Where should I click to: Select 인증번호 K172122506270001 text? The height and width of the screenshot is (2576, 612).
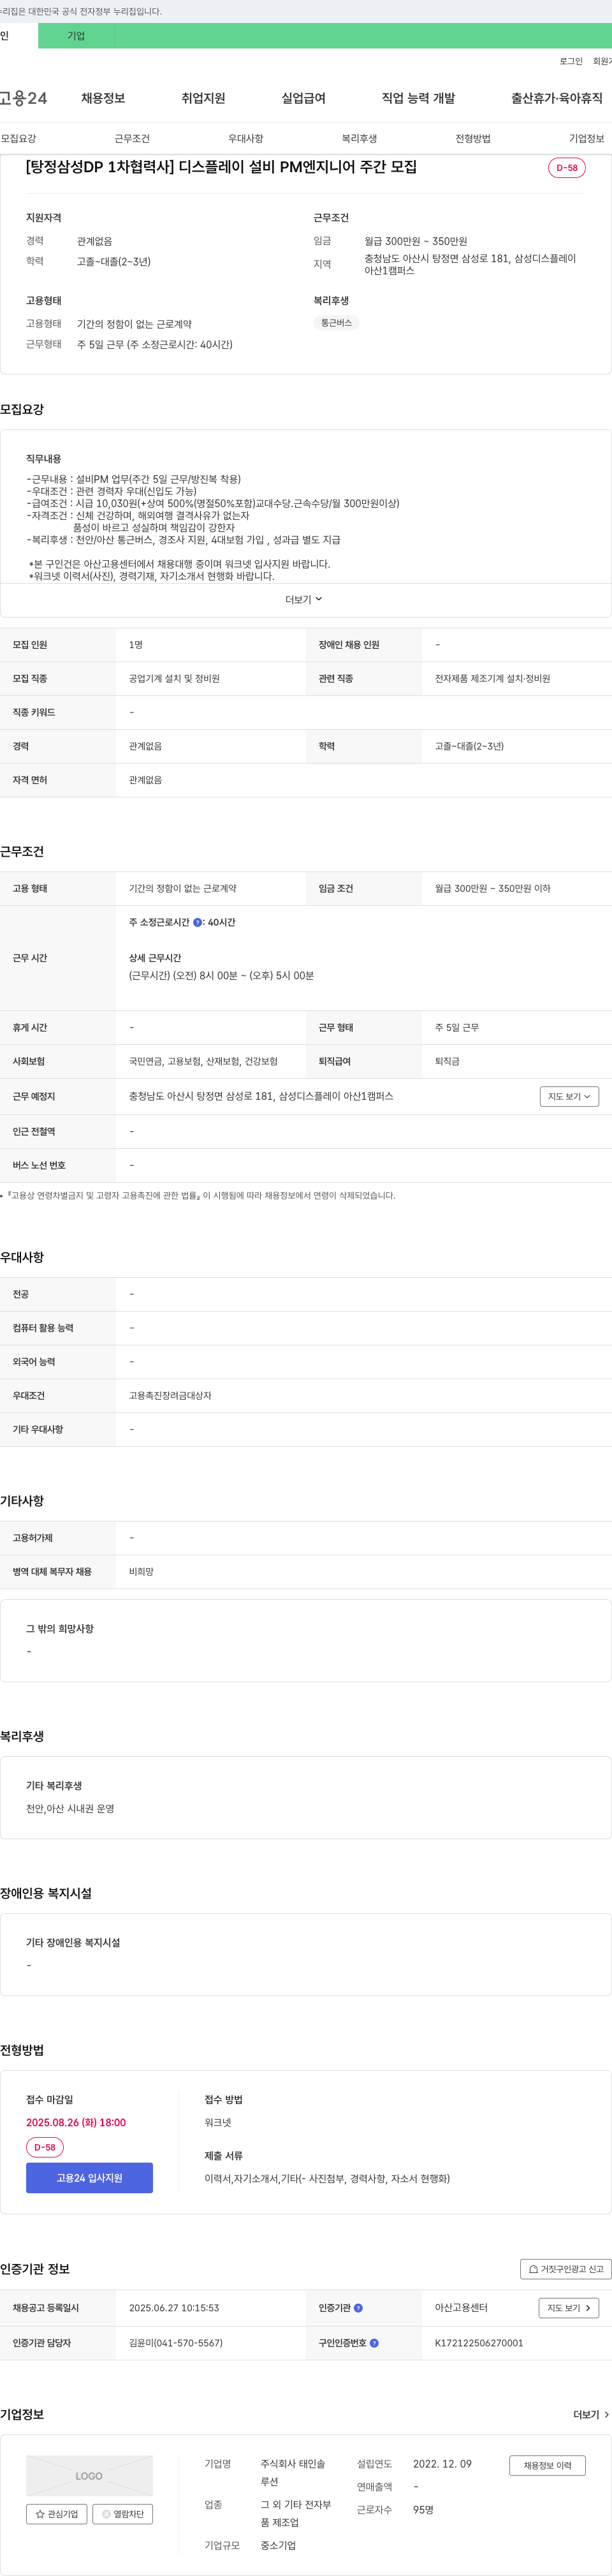point(479,2343)
